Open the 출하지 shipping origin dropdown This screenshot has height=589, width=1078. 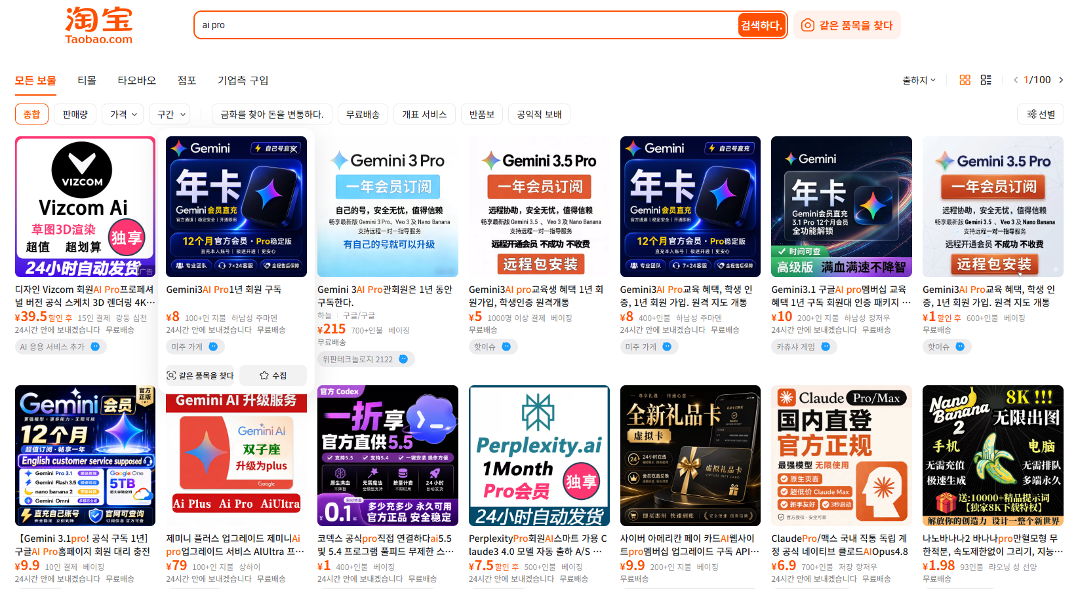point(919,80)
